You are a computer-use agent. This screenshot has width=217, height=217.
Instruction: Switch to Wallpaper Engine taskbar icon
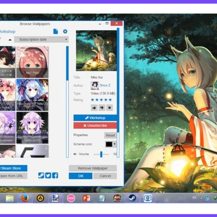click(148, 198)
